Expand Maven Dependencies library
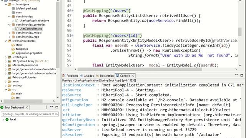 pyautogui.click(x=6, y=66)
